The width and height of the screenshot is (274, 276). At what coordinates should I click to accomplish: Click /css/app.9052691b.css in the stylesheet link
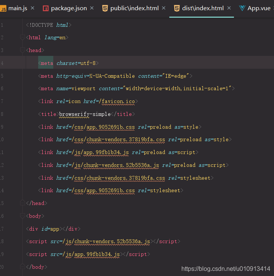click(x=103, y=190)
